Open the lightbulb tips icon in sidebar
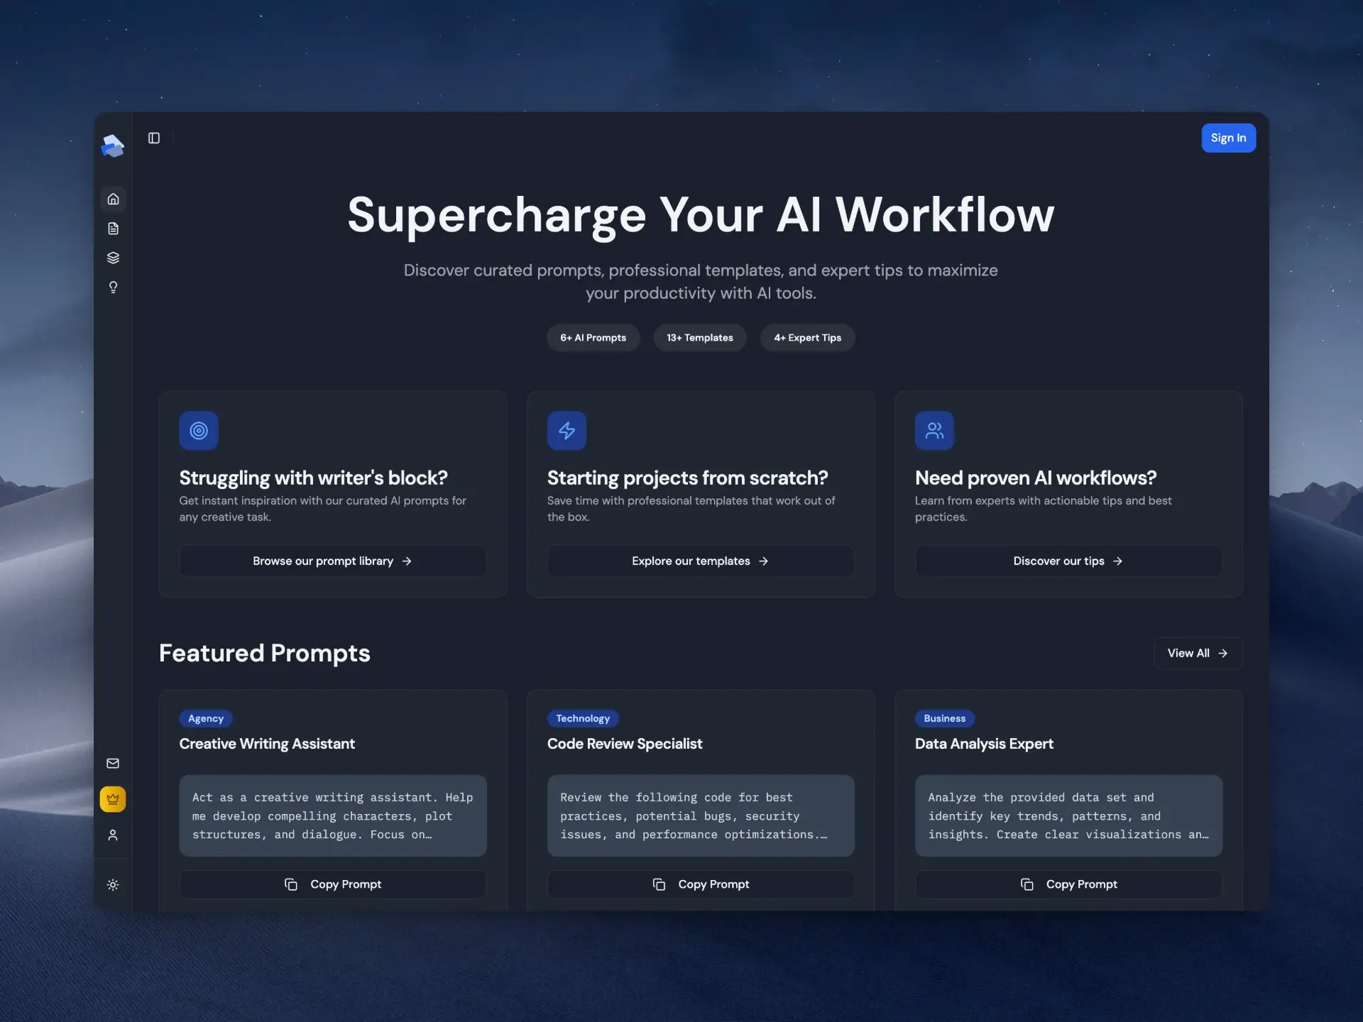 (x=113, y=287)
